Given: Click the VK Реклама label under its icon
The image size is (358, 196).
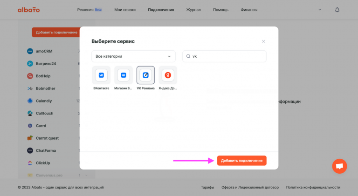Looking at the screenshot, I should click(x=145, y=88).
